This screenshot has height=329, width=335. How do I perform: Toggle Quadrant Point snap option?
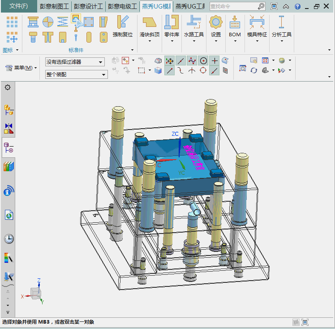(203, 70)
